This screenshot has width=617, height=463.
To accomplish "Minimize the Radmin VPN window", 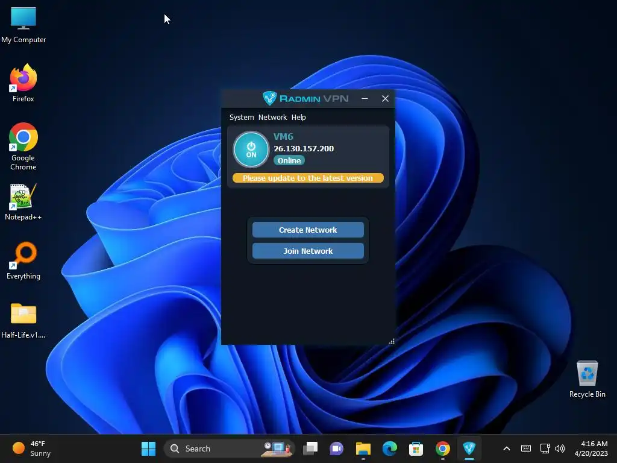I will click(365, 98).
